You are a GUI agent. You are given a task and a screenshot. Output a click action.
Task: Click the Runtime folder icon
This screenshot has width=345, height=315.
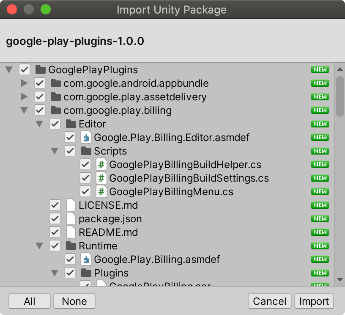(71, 246)
